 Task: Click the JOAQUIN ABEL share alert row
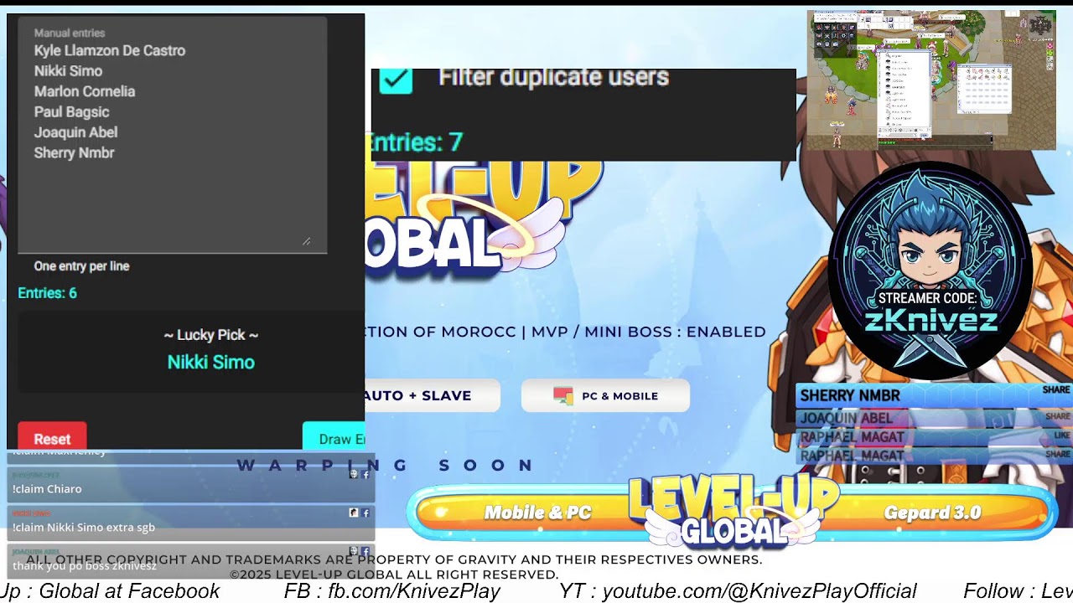[934, 418]
